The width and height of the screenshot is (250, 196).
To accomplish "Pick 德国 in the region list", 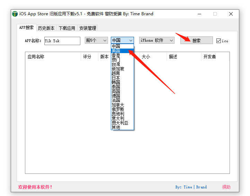I will (122, 96).
